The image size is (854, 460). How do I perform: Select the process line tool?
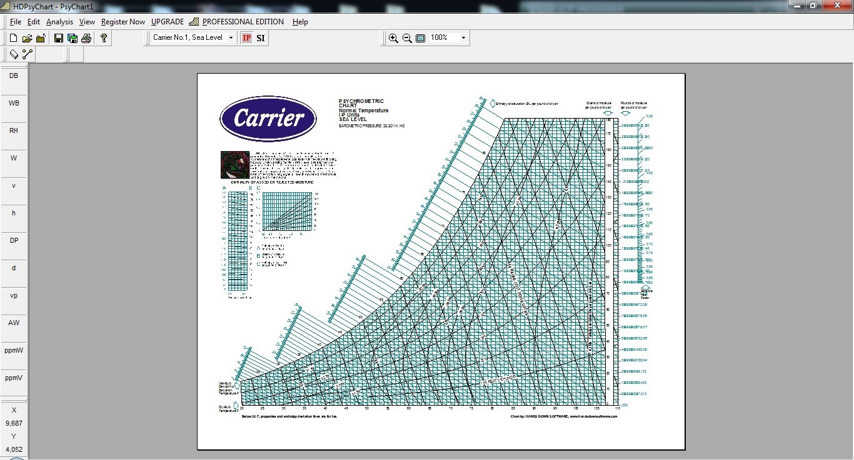coord(27,54)
